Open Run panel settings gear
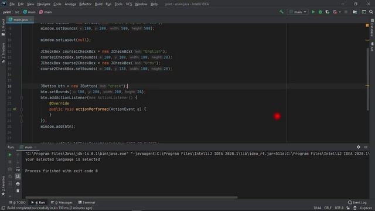 pos(358,147)
